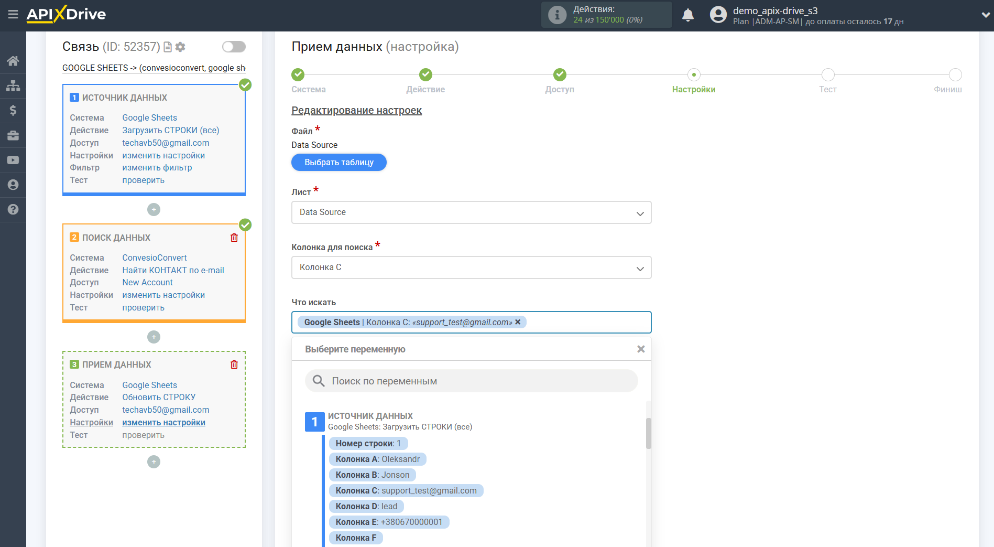Screen dimensions: 994x547
Task: Expand the user account menu chevron
Action: (x=985, y=15)
